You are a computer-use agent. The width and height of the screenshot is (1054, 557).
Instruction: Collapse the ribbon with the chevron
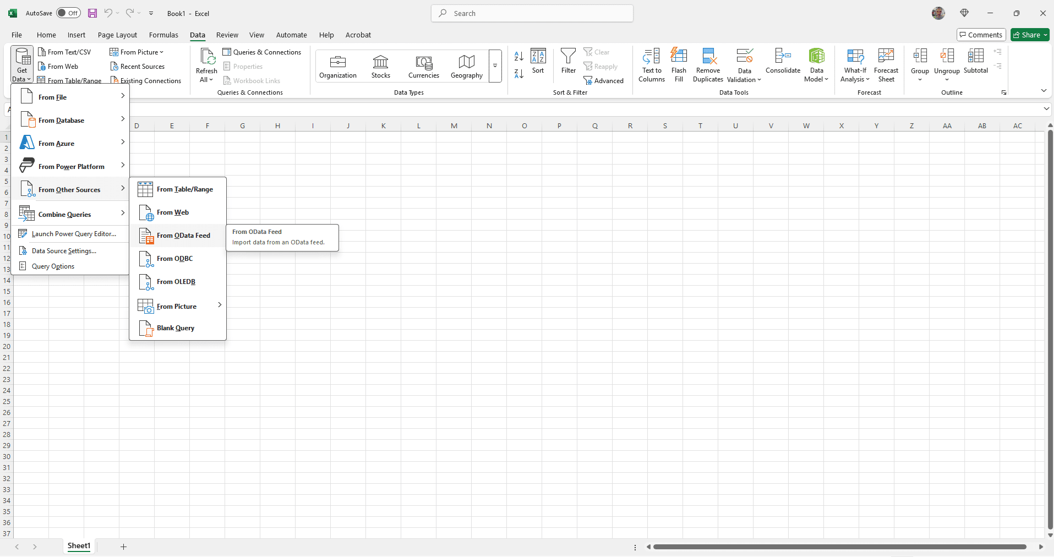tap(1044, 91)
